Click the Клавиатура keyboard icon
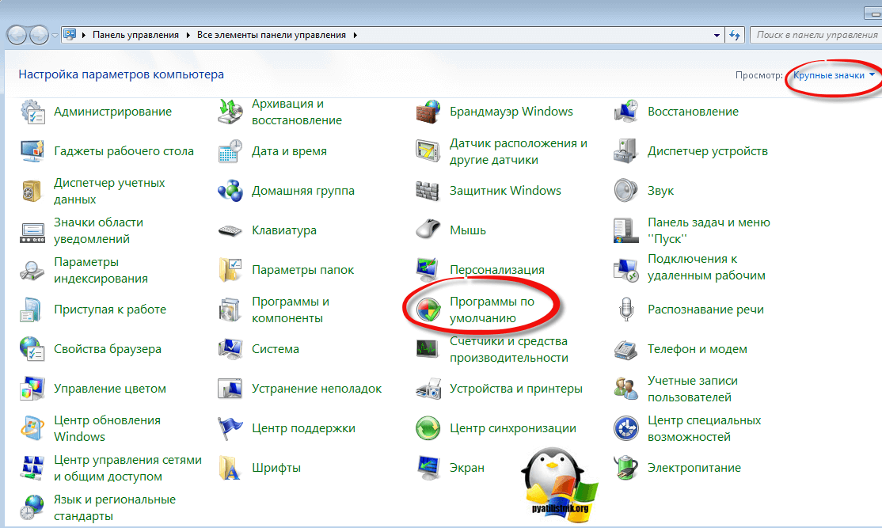 coord(230,230)
